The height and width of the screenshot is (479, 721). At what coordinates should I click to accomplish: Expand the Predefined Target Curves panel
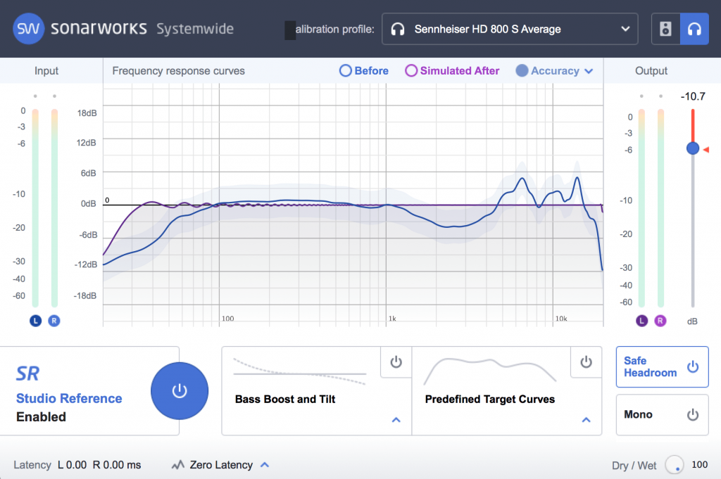pos(586,420)
